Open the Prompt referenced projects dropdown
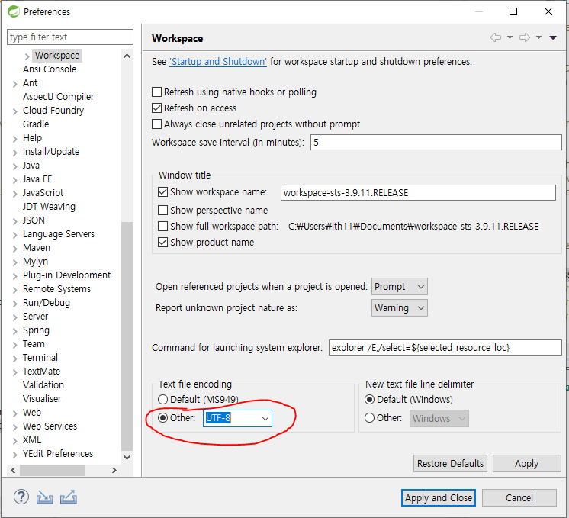Image resolution: width=569 pixels, height=518 pixels. click(x=399, y=287)
